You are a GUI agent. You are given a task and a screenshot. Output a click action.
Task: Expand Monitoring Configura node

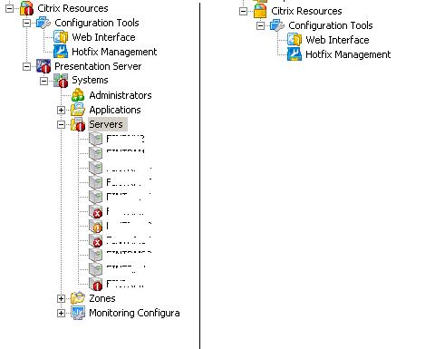click(x=61, y=313)
